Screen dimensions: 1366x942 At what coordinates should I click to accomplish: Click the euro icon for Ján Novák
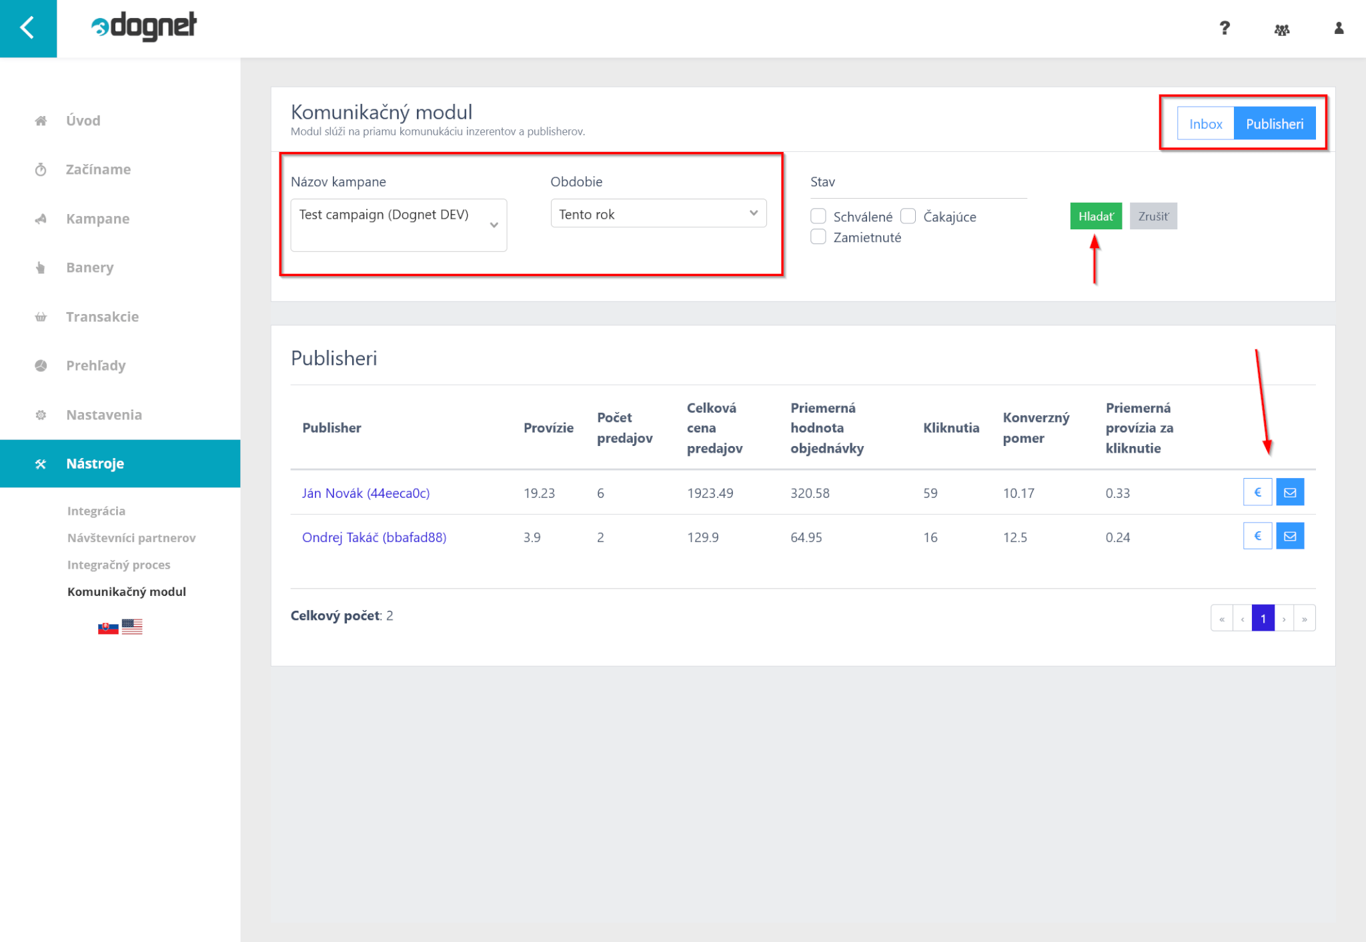pyautogui.click(x=1257, y=493)
